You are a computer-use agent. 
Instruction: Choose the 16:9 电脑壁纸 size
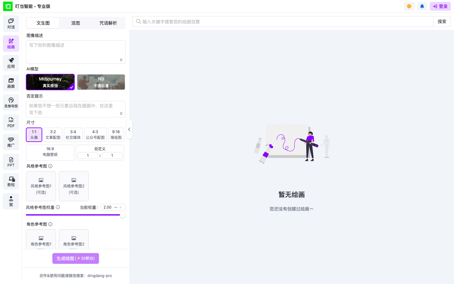[50, 152]
